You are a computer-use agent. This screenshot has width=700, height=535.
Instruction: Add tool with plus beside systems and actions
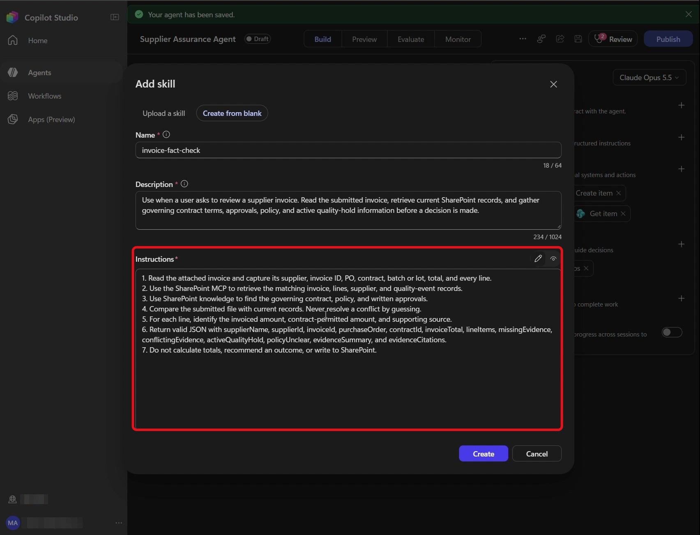[x=681, y=169]
